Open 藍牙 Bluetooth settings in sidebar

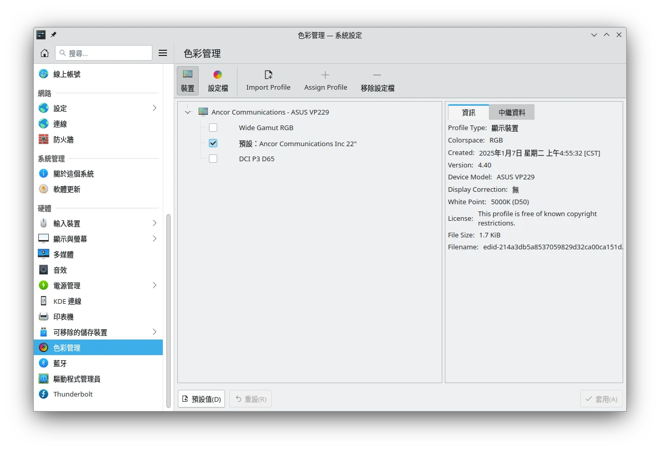pos(60,363)
